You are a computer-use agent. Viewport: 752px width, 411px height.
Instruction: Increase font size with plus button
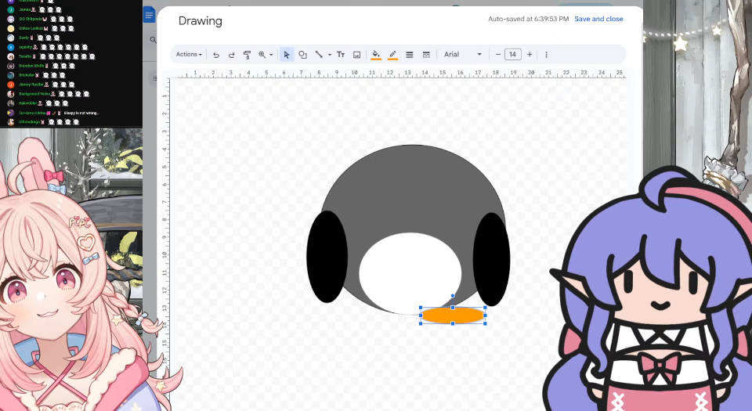point(530,55)
